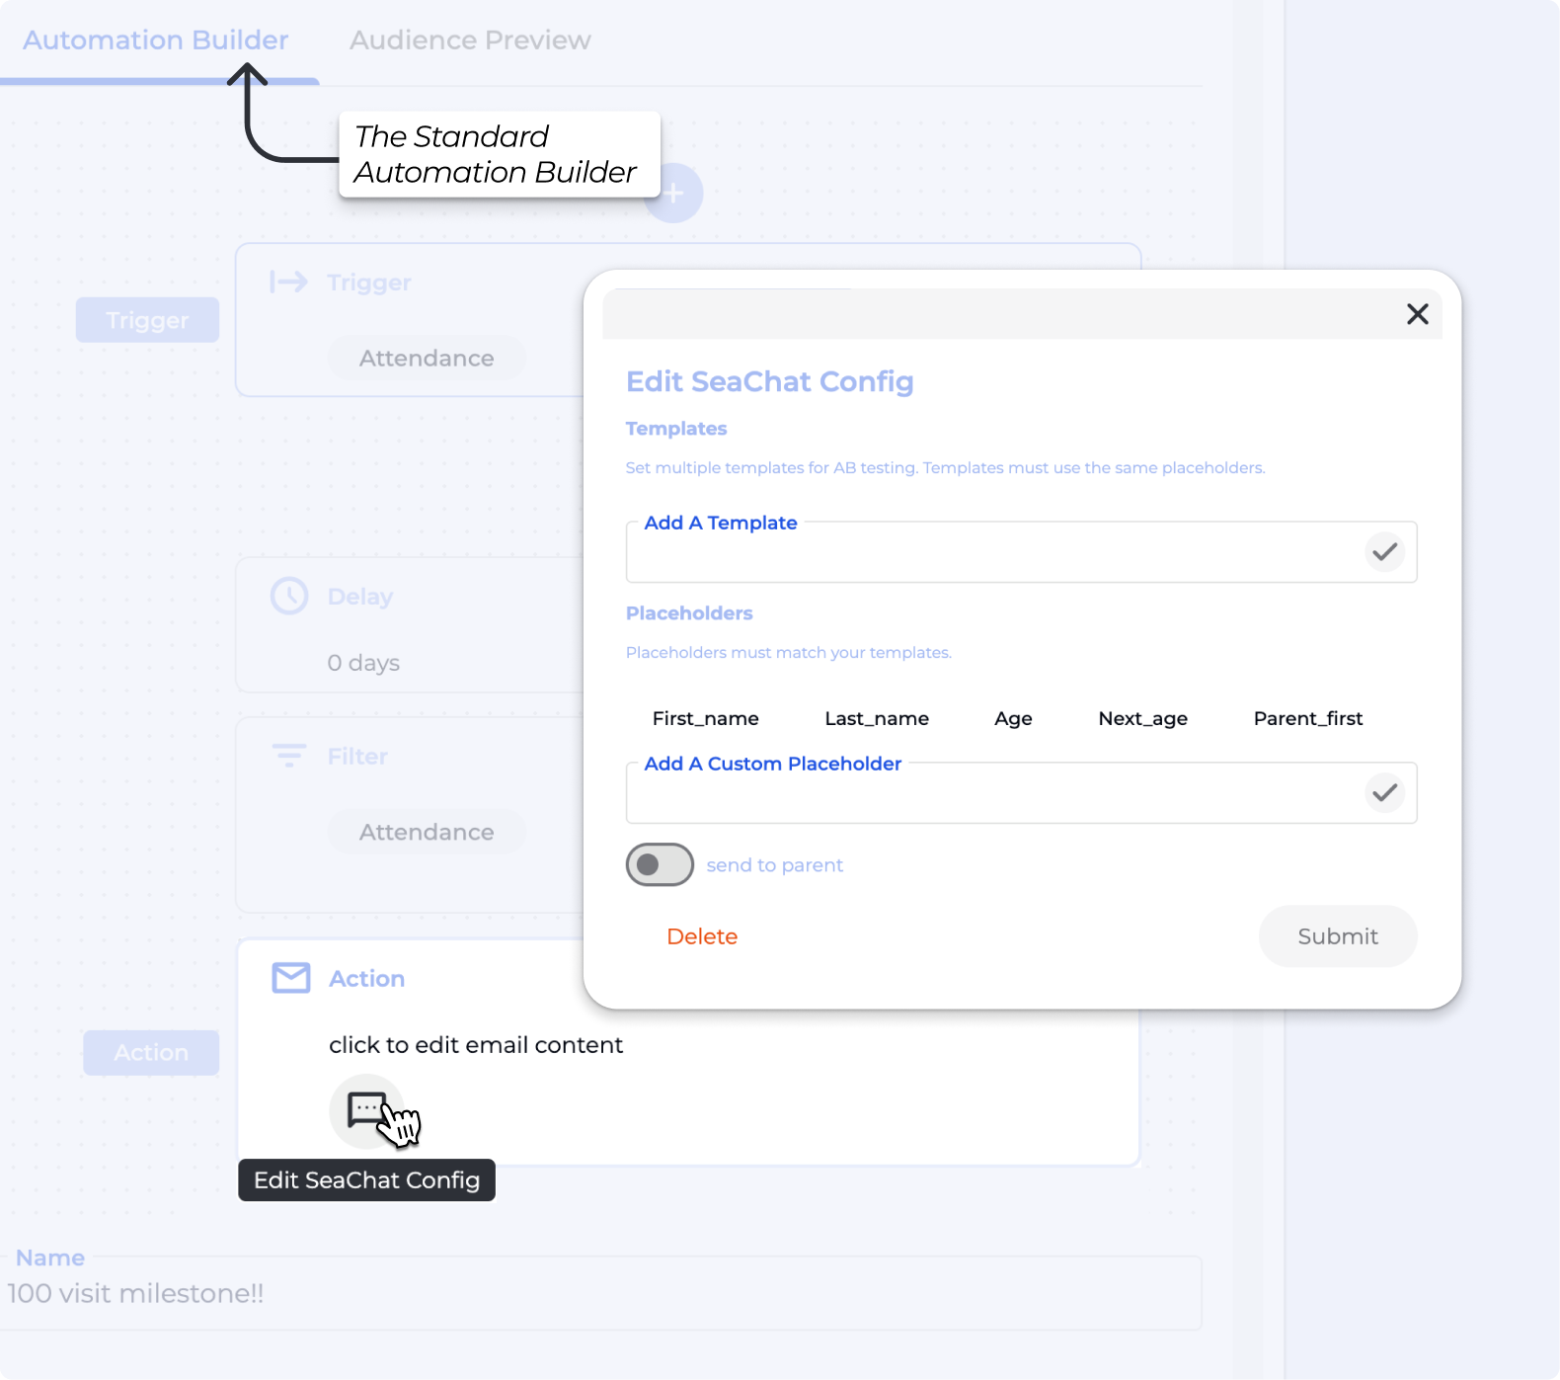This screenshot has width=1560, height=1380.
Task: Click the Trigger card's Attendance chip
Action: pos(427,359)
